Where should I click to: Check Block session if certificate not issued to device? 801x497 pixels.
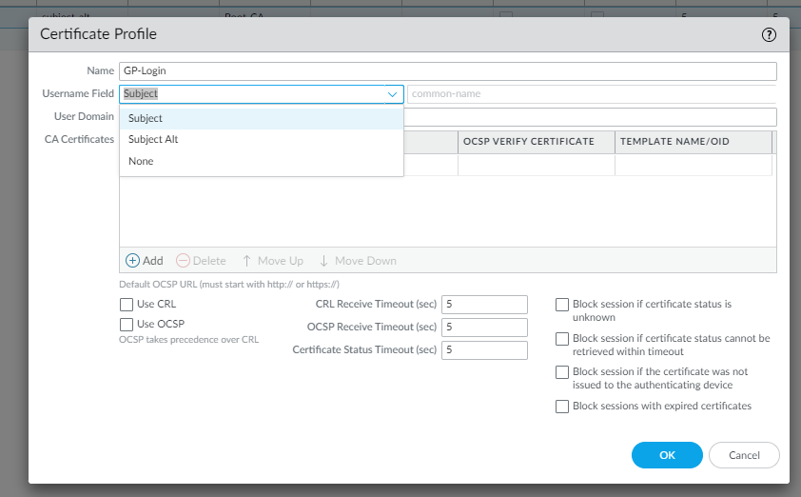point(562,372)
